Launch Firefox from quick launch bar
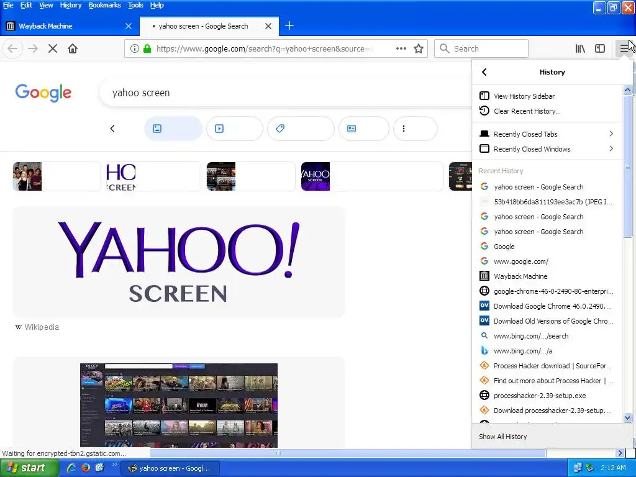 click(x=86, y=468)
